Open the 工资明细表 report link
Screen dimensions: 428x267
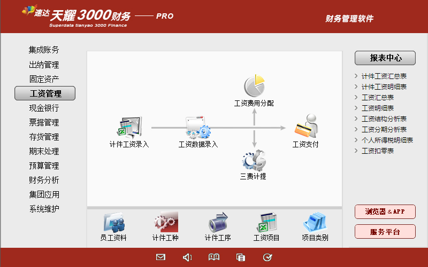[x=378, y=108]
